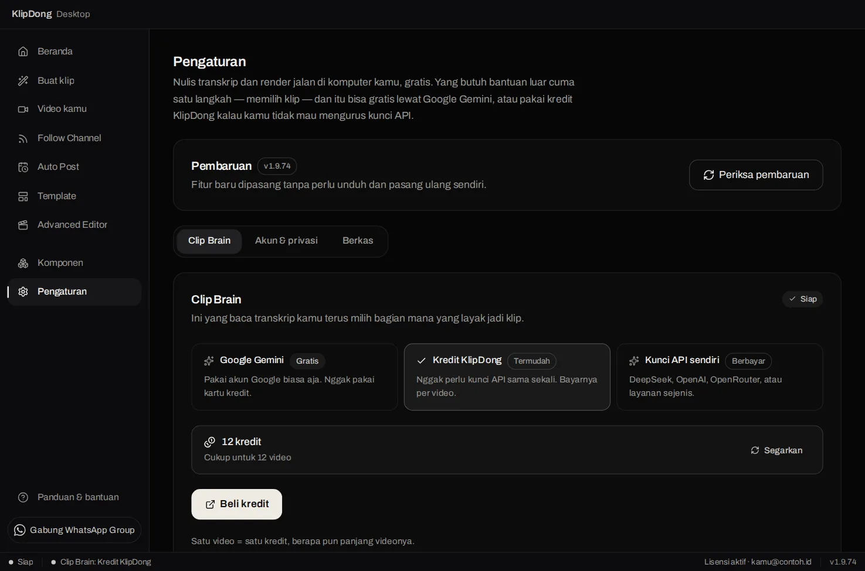Click the Berbayar tag on Kunci API sendiri
This screenshot has width=865, height=571.
(748, 361)
